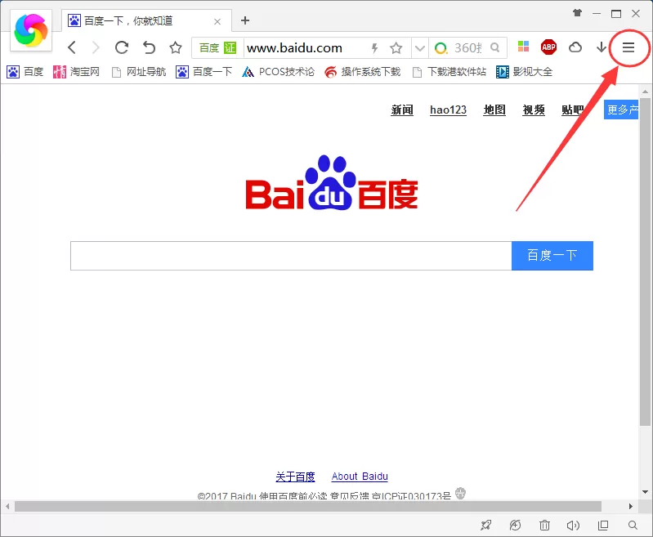Image resolution: width=653 pixels, height=537 pixels.
Task: Click the 贴吧 link
Action: click(x=573, y=110)
